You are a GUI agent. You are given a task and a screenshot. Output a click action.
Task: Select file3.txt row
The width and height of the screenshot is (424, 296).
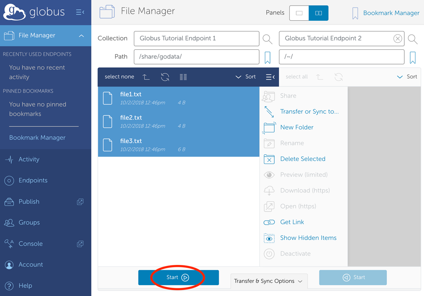click(x=179, y=145)
